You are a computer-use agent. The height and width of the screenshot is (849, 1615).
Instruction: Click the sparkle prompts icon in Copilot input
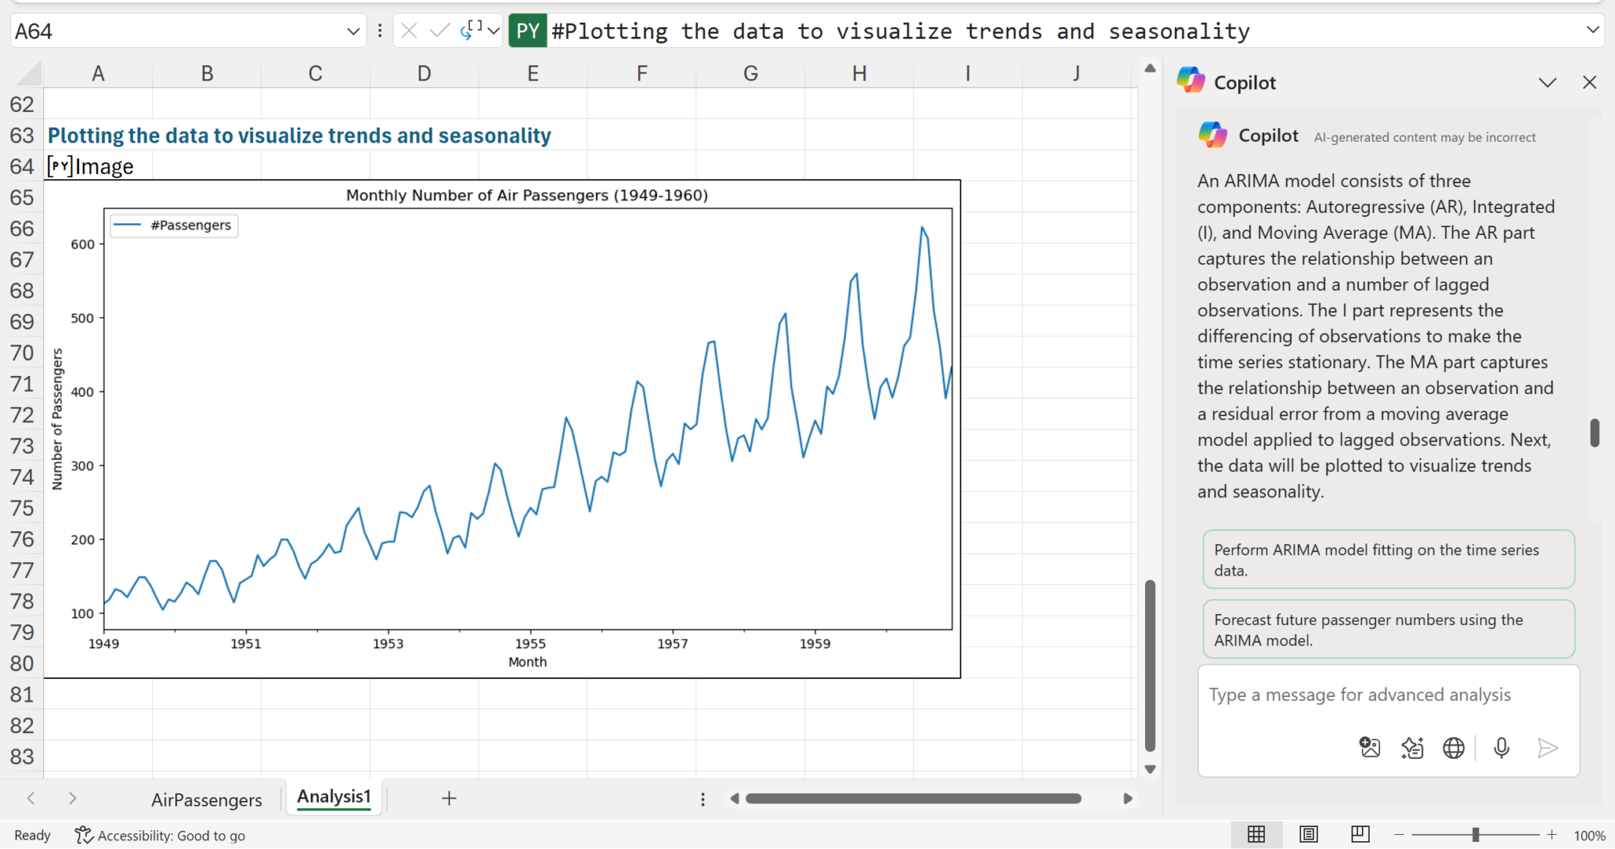1412,747
